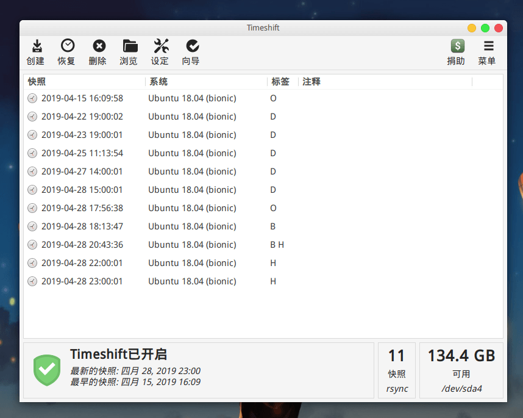Select snapshot 2019-04-27 14:00:01
Viewport: 523px width, 418px height.
pyautogui.click(x=263, y=171)
